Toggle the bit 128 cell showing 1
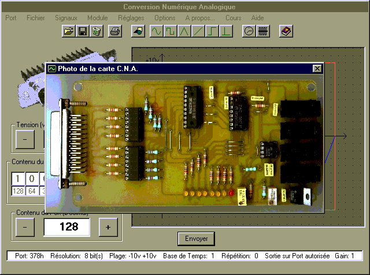The width and height of the screenshot is (370, 275). tap(18, 179)
